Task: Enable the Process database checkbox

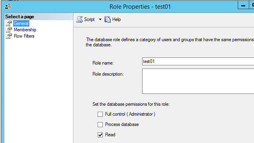Action: click(100, 124)
